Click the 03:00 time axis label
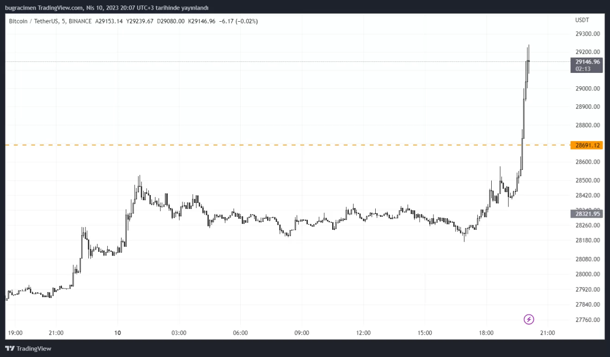This screenshot has width=610, height=357. point(179,333)
